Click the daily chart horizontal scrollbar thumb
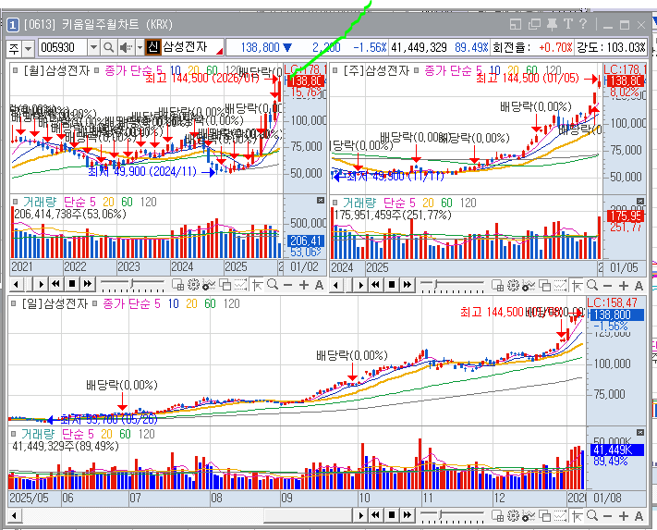 [310, 515]
